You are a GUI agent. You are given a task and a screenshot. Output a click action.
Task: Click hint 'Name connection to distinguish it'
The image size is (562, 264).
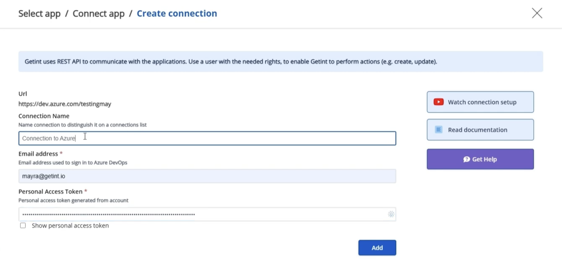(x=82, y=125)
